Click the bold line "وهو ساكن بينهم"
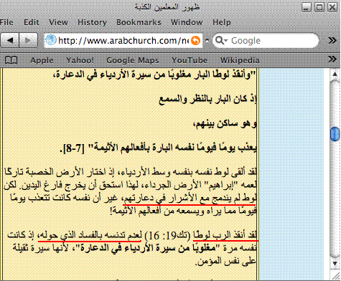The image size is (341, 281). point(225,124)
